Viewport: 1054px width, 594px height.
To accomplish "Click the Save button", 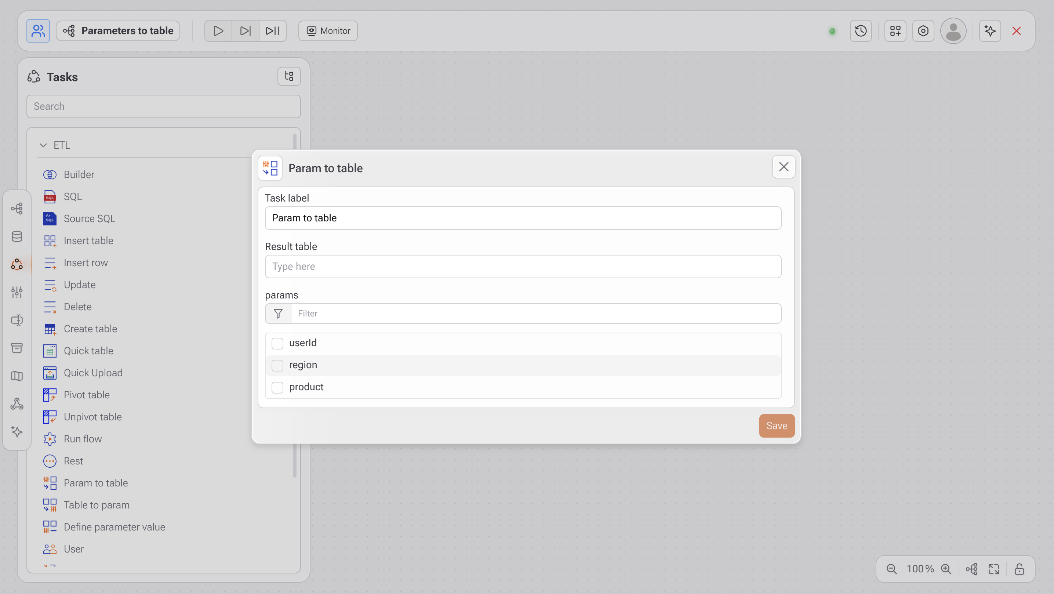I will pos(776,426).
